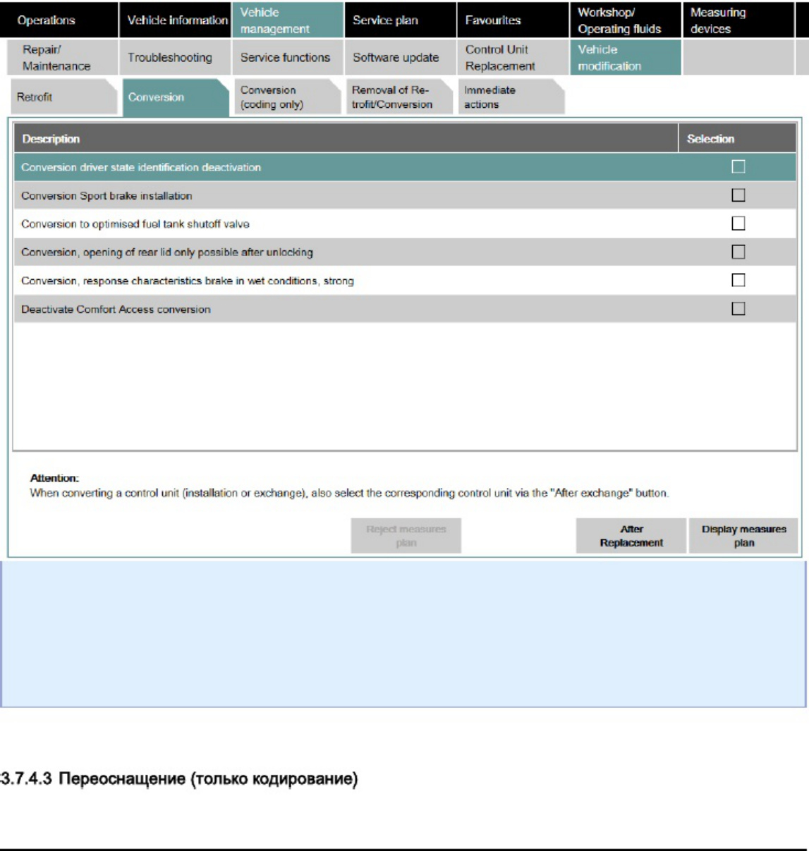Check brake wet conditions strong checkbox
809x851 pixels.
pos(738,280)
